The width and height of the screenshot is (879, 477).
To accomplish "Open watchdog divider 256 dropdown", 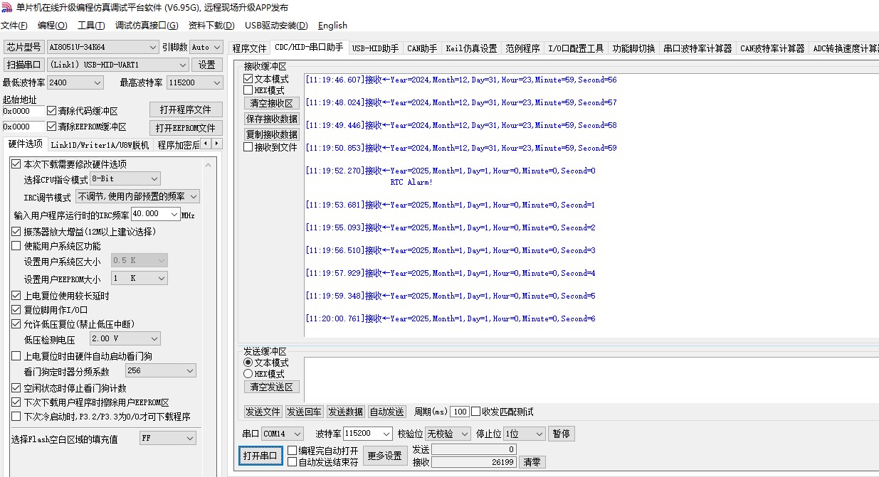I will [160, 370].
